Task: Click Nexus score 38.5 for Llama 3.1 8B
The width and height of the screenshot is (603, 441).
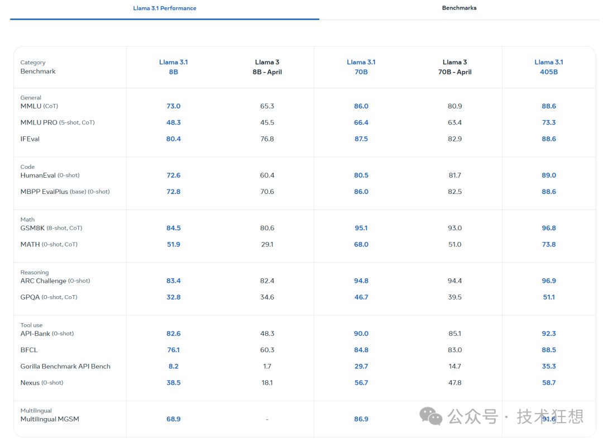Action: [174, 382]
